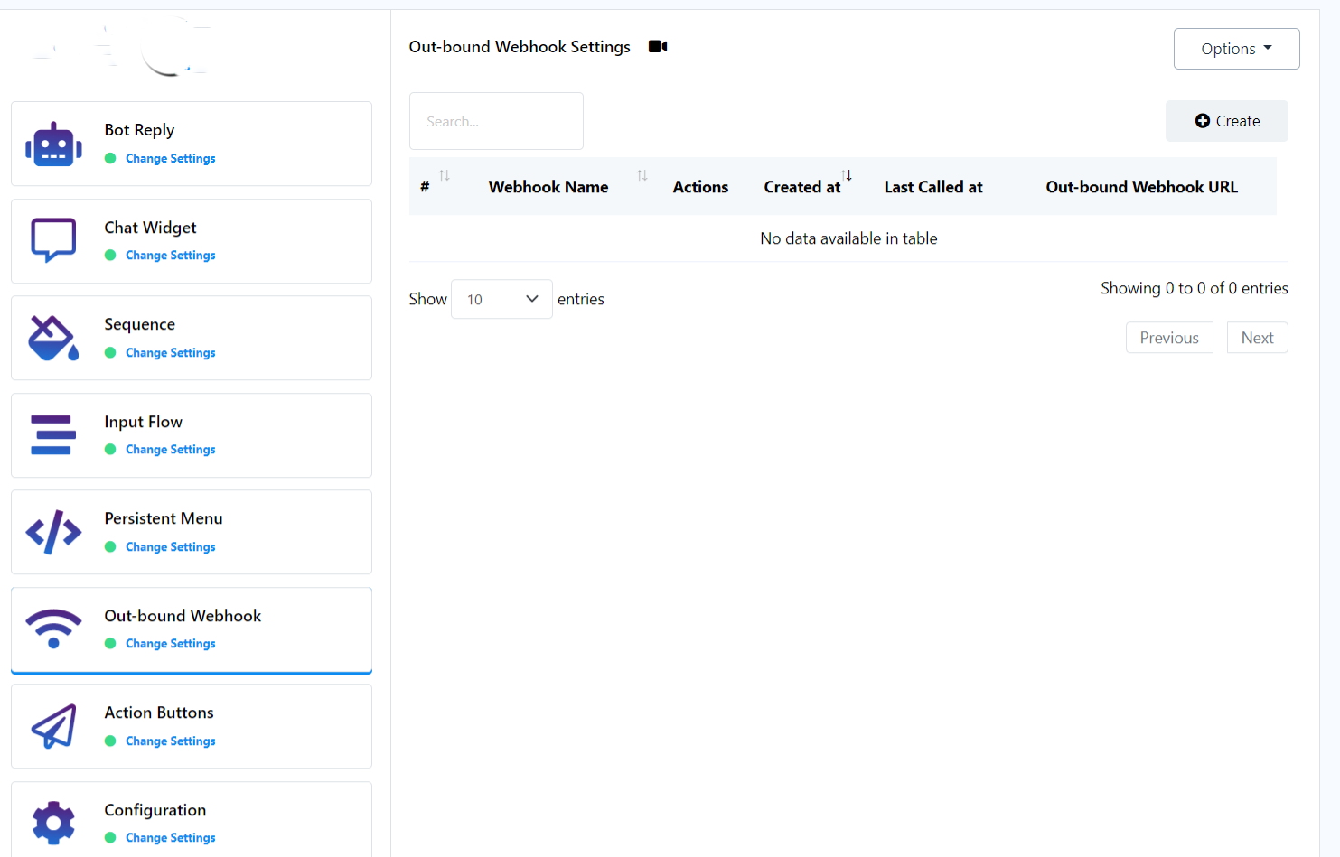Open Configuration via the gear icon
This screenshot has width=1340, height=857.
click(x=53, y=823)
